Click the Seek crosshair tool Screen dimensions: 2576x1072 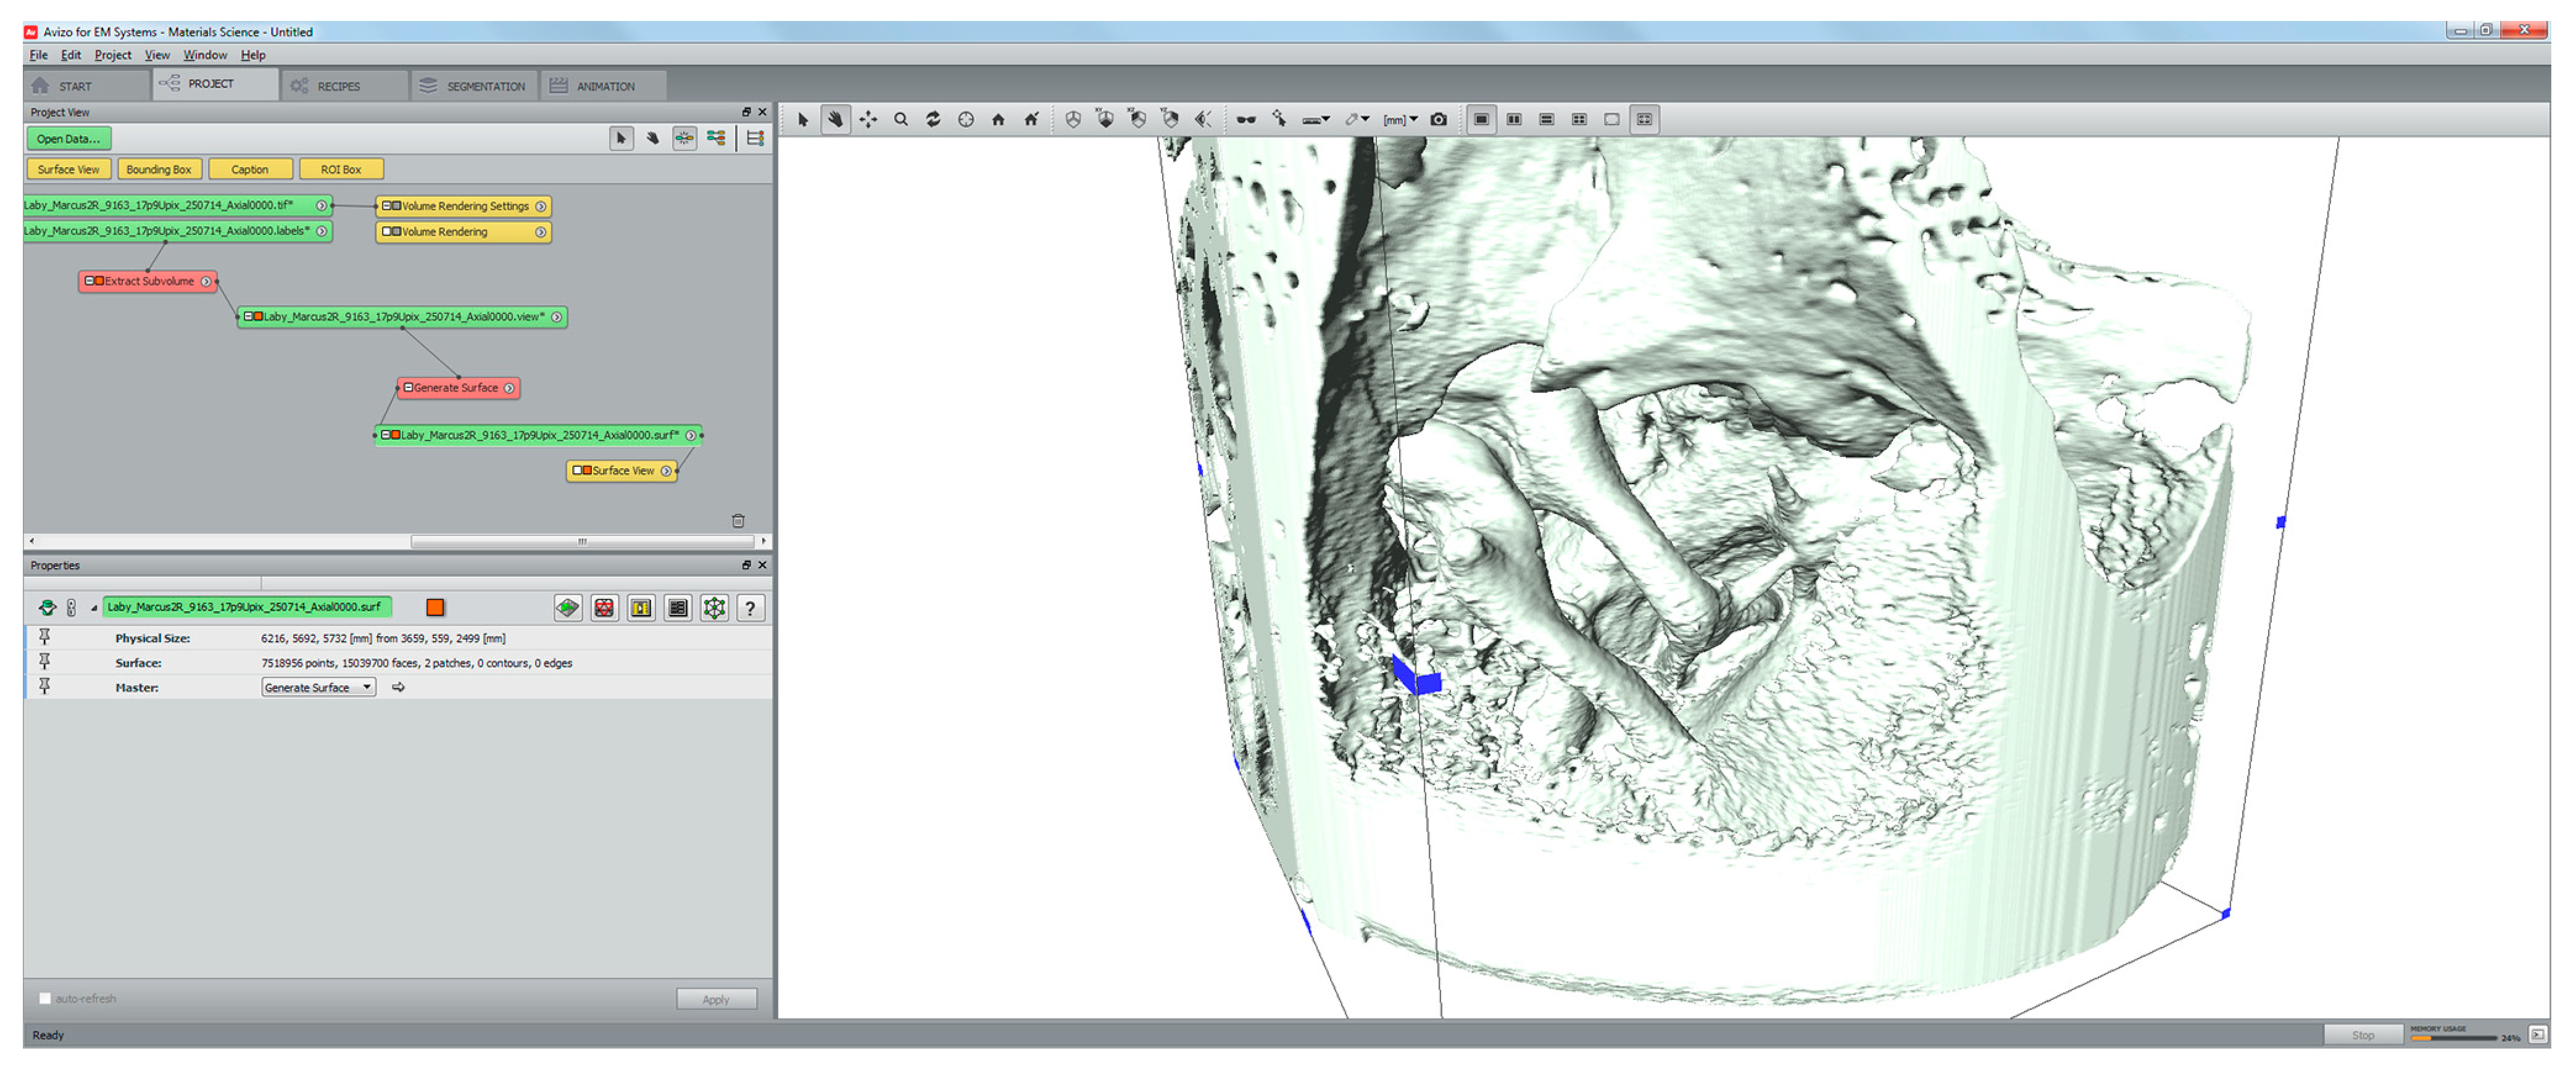point(966,120)
